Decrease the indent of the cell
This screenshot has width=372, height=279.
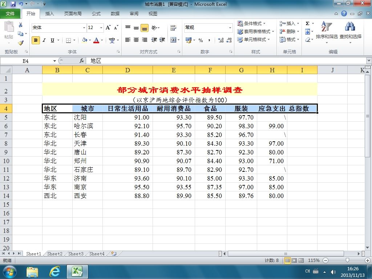pos(154,40)
